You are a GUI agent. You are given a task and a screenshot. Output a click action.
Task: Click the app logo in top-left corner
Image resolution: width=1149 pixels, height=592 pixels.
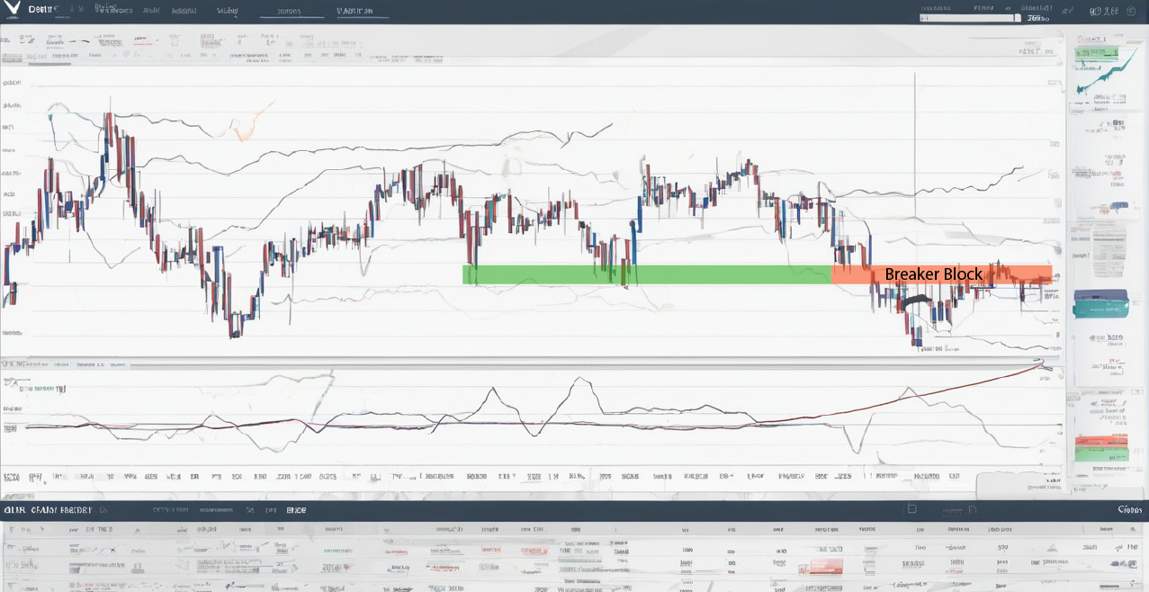13,9
